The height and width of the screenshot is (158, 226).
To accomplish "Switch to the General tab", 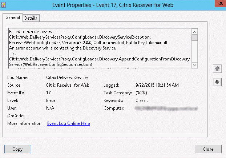I will (13, 17).
